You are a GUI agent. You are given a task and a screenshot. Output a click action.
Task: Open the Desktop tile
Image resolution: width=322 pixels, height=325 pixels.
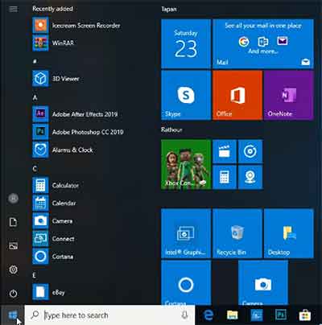click(x=289, y=233)
